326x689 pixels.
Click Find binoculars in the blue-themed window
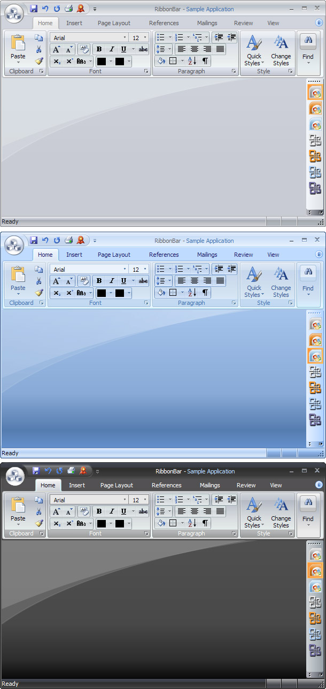tap(308, 272)
